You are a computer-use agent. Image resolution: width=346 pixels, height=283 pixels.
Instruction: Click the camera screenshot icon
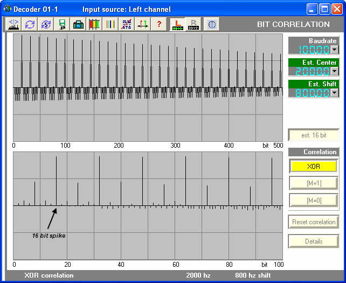(79, 24)
